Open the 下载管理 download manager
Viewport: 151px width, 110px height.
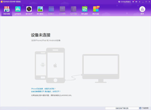coord(144,108)
